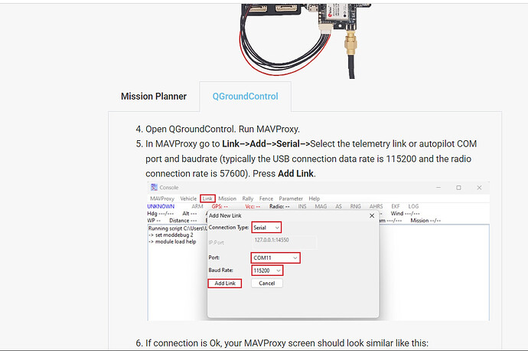Click the Hdg ---/--- readout

(160, 213)
